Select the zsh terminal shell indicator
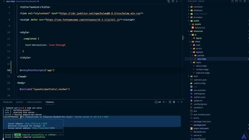The width and height of the screenshot is (249, 140). pos(158,102)
